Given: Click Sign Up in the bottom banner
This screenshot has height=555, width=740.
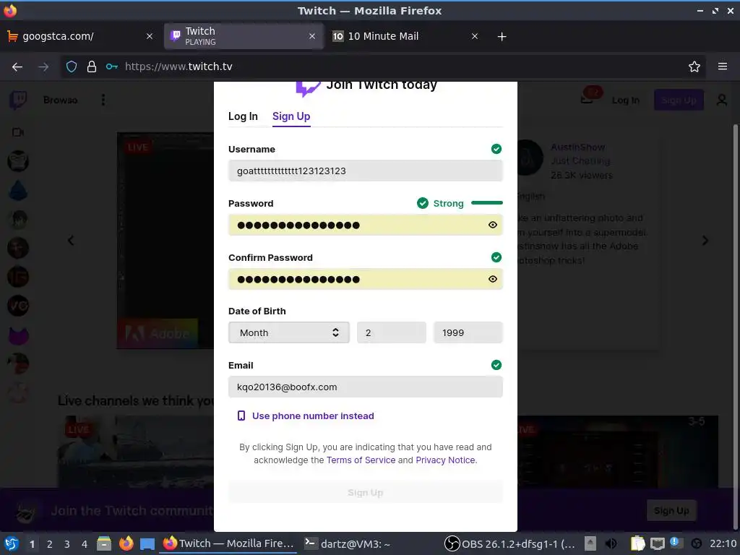Looking at the screenshot, I should 671,511.
